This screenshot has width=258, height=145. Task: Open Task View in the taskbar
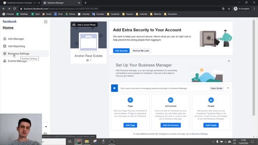coord(70,141)
